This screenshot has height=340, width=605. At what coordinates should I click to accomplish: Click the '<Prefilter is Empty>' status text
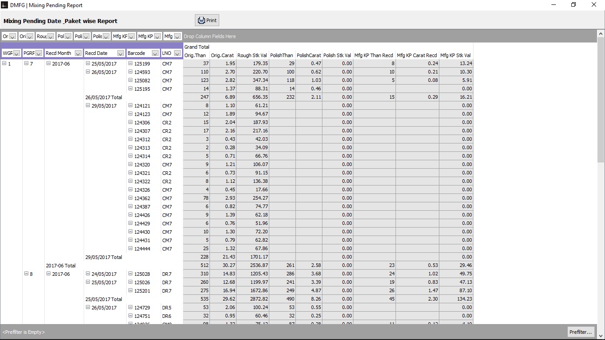coord(24,332)
